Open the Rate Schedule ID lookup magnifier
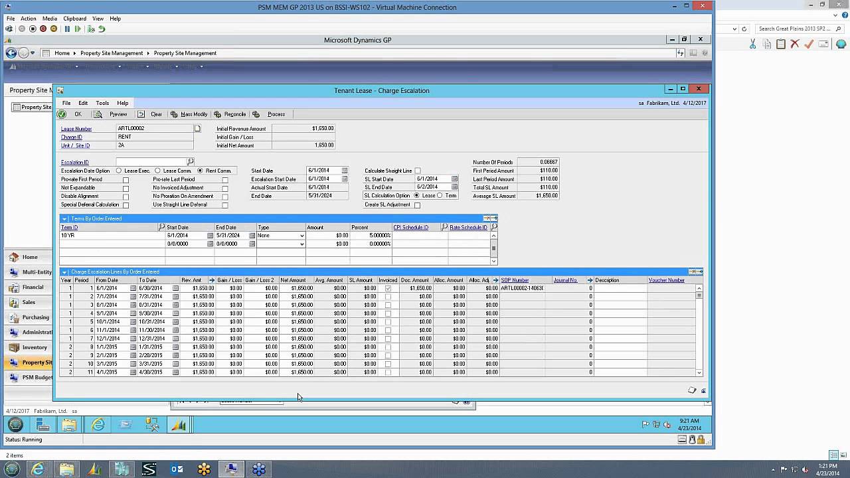Viewport: 850px width, 478px height. pos(493,227)
